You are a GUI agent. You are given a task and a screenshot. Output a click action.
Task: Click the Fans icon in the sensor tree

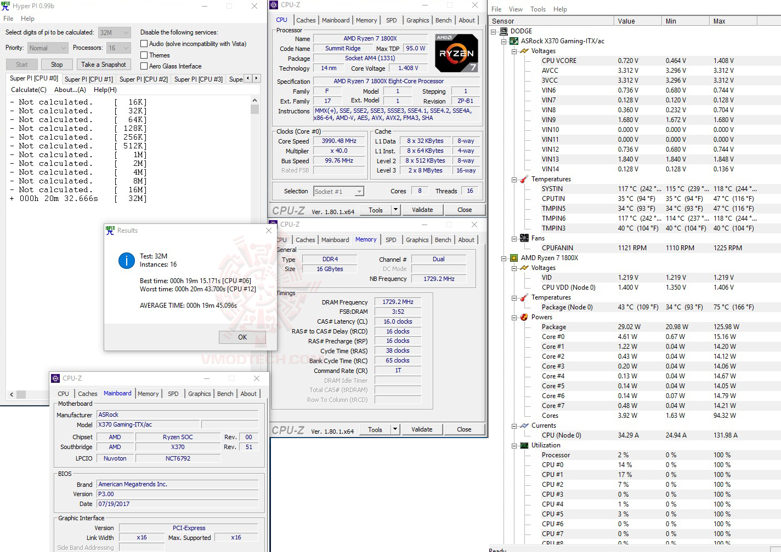point(524,238)
